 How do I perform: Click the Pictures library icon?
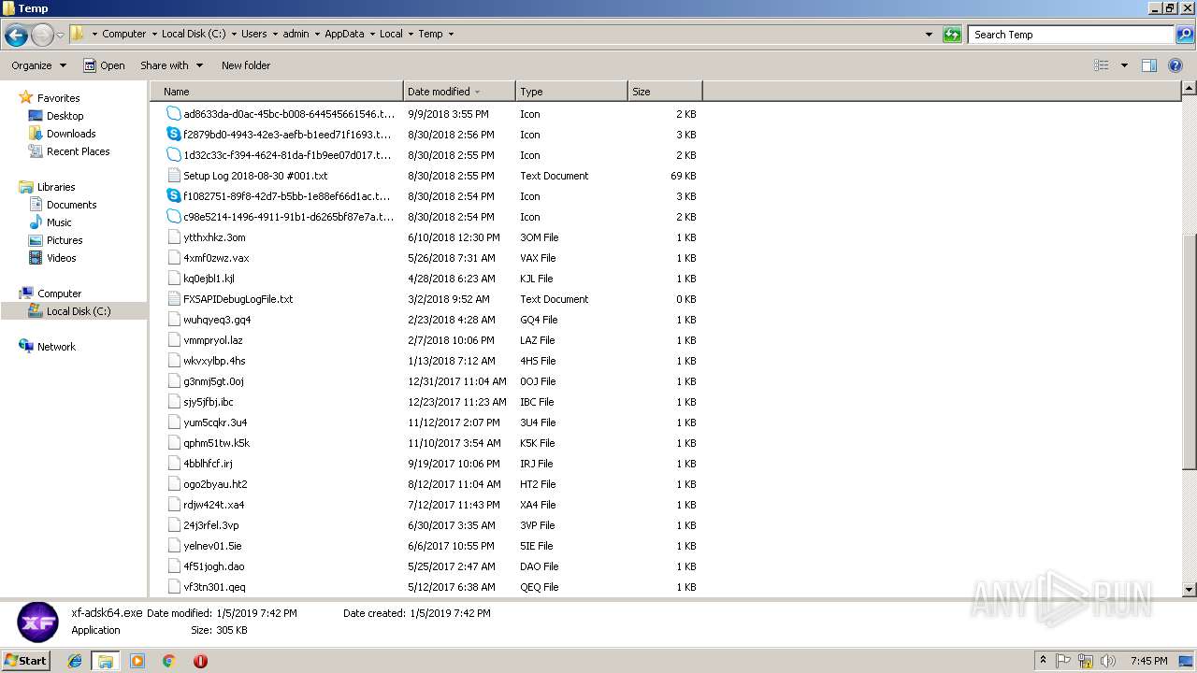[36, 240]
